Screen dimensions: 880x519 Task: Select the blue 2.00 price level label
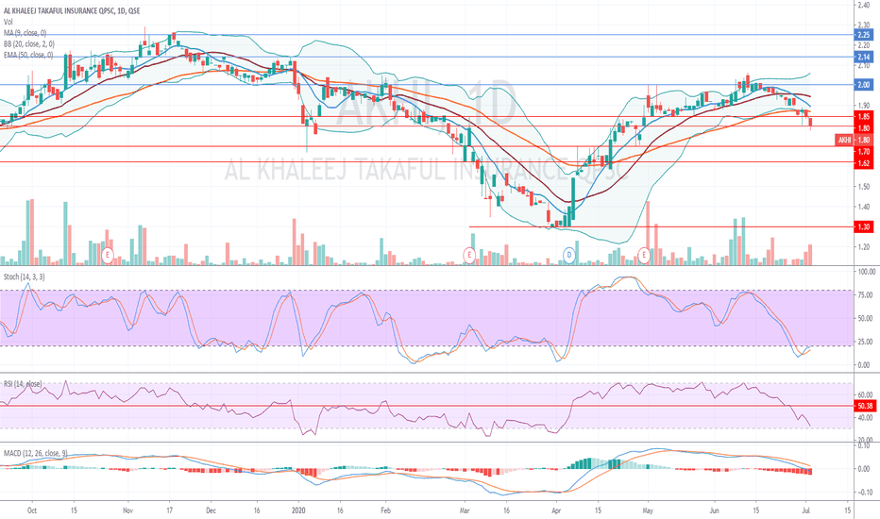[x=863, y=85]
